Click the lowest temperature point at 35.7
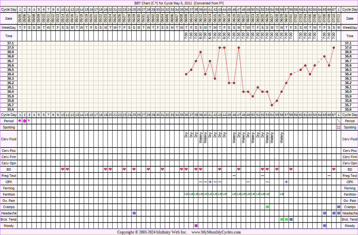 click(x=272, y=105)
